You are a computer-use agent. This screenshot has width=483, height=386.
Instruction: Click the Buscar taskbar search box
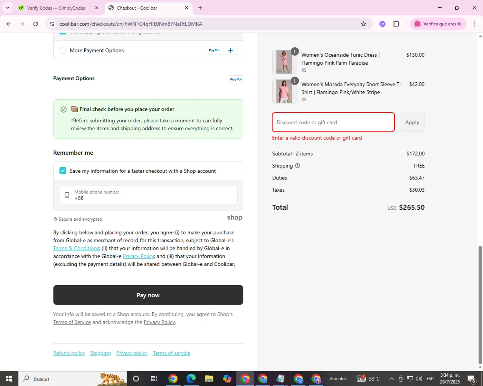click(72, 379)
